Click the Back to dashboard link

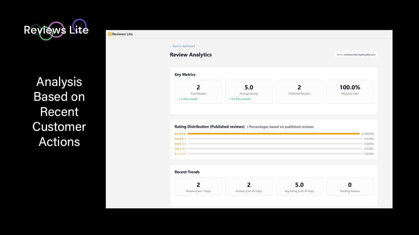tap(182, 46)
